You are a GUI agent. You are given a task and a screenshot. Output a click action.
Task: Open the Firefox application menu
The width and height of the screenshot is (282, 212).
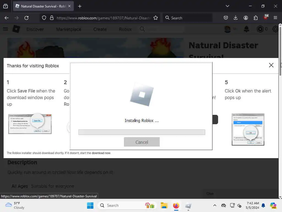[x=275, y=18]
